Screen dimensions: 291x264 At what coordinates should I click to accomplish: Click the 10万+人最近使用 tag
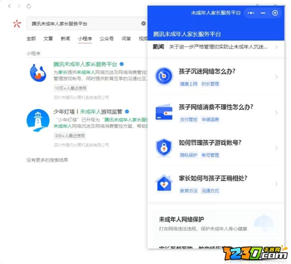coord(71,88)
